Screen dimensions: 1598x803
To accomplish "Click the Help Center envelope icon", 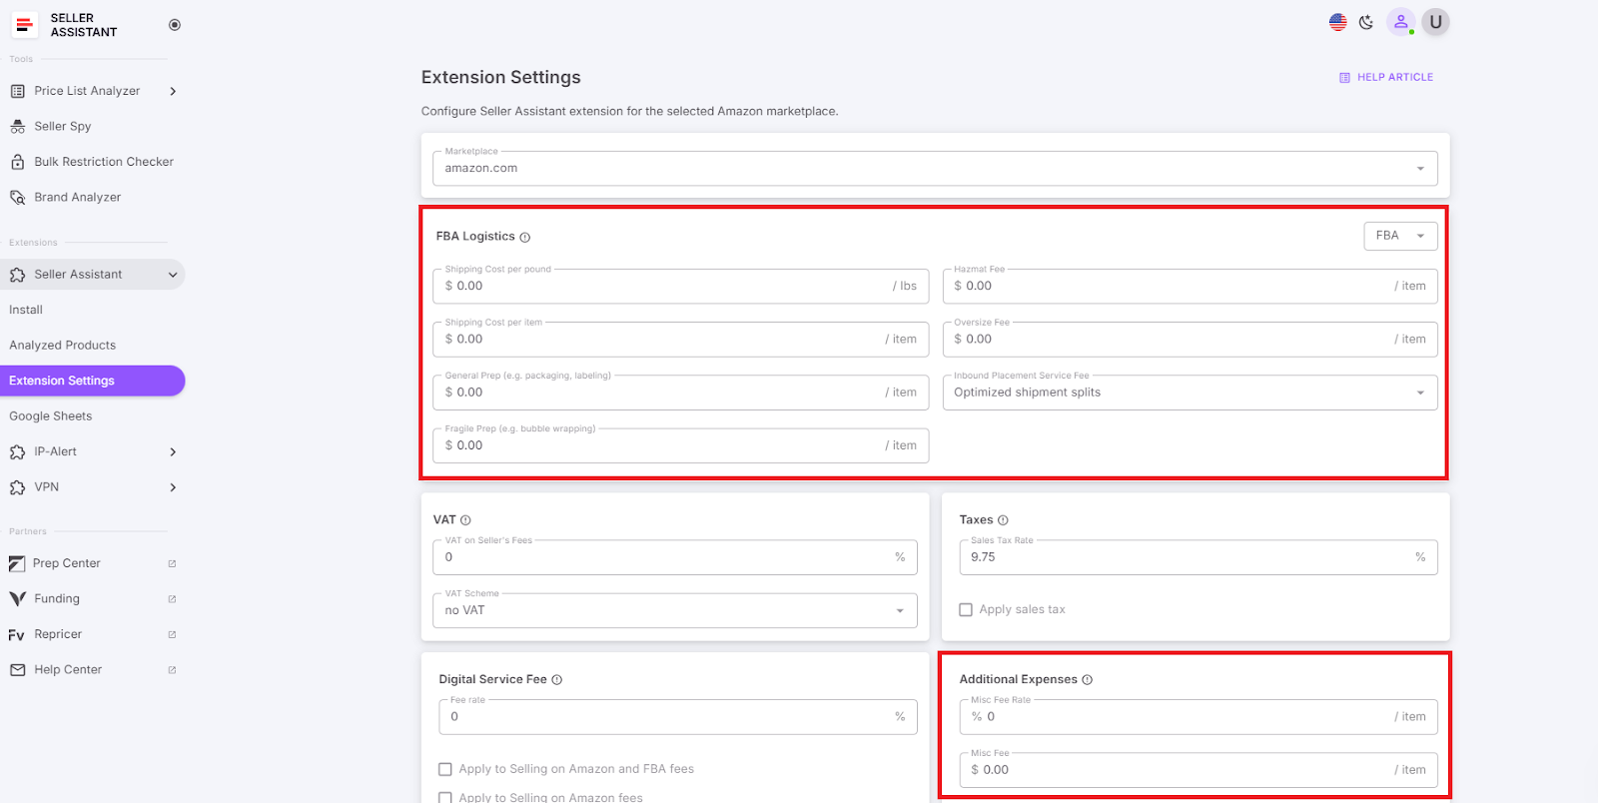I will pos(18,670).
